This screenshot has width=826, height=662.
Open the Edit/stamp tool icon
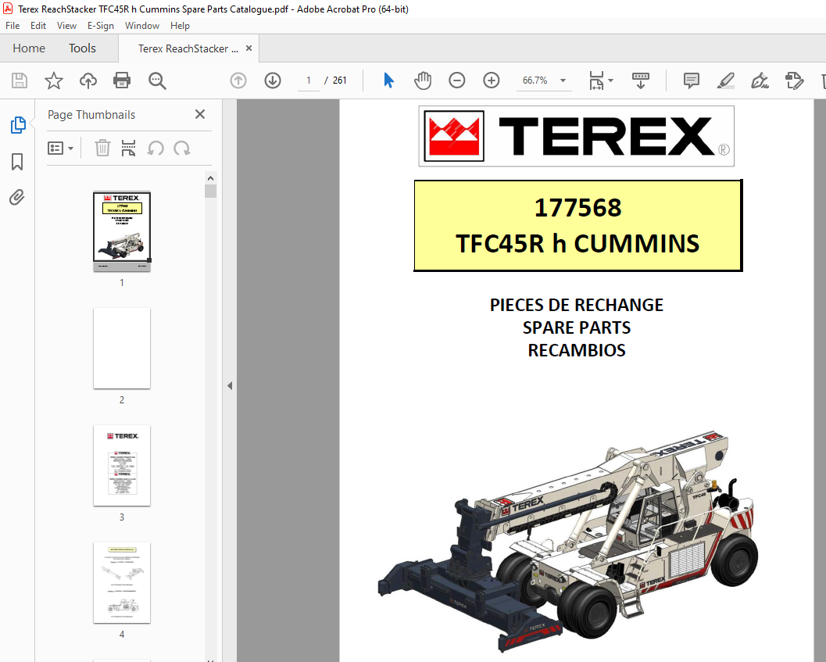[x=794, y=81]
